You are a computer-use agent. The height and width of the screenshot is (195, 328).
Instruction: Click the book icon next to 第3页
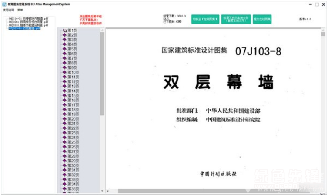click(65, 40)
